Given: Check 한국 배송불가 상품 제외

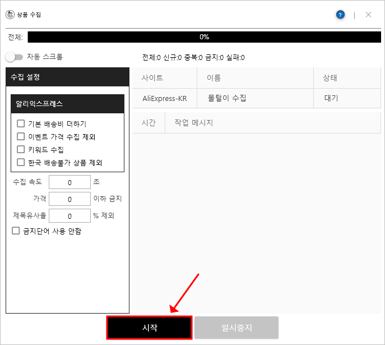Looking at the screenshot, I should [21, 162].
